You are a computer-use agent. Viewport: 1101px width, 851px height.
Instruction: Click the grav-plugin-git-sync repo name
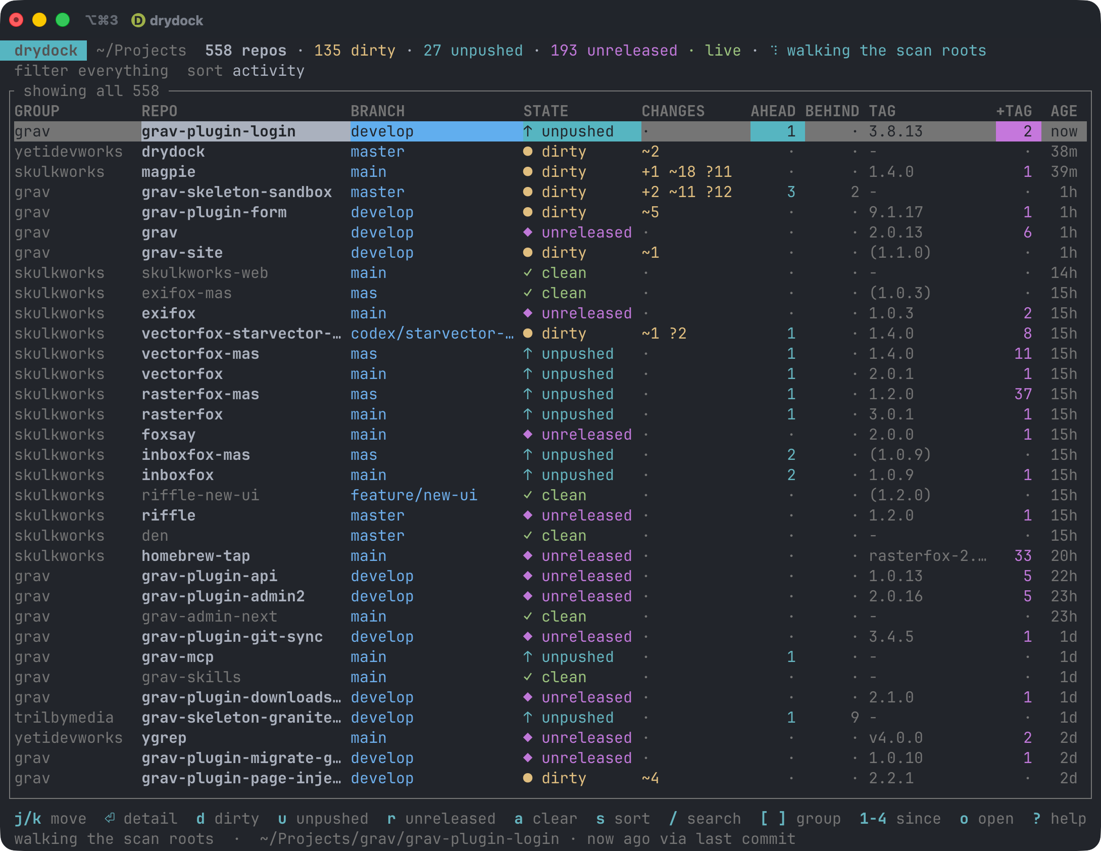[232, 637]
